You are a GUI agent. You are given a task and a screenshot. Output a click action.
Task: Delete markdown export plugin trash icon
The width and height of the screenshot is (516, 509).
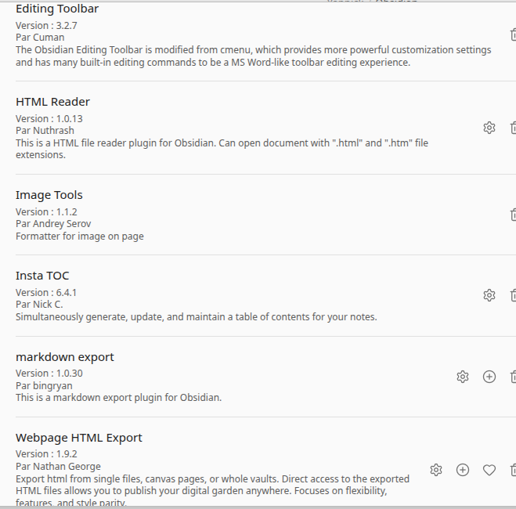tap(512, 377)
